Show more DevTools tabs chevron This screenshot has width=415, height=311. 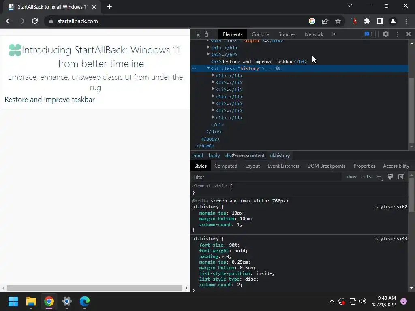click(334, 34)
